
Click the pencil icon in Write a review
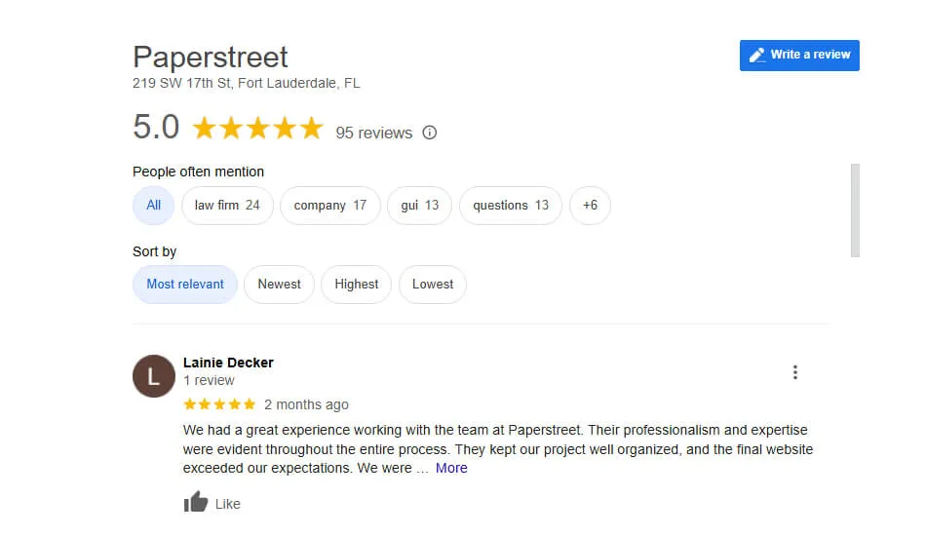pyautogui.click(x=756, y=56)
